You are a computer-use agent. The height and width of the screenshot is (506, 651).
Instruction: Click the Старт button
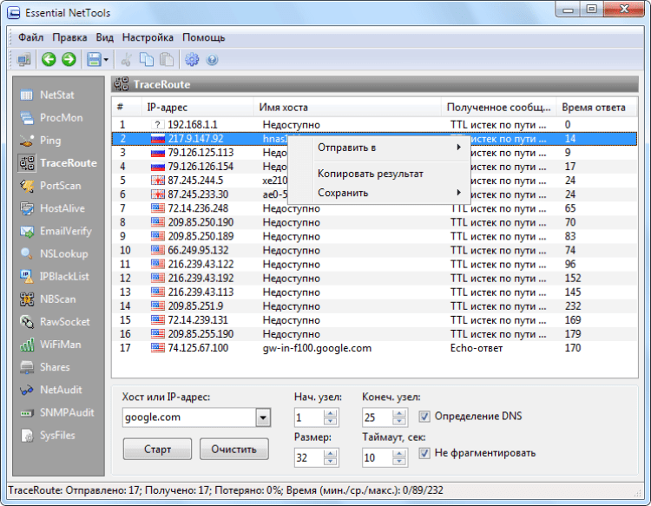(x=157, y=449)
